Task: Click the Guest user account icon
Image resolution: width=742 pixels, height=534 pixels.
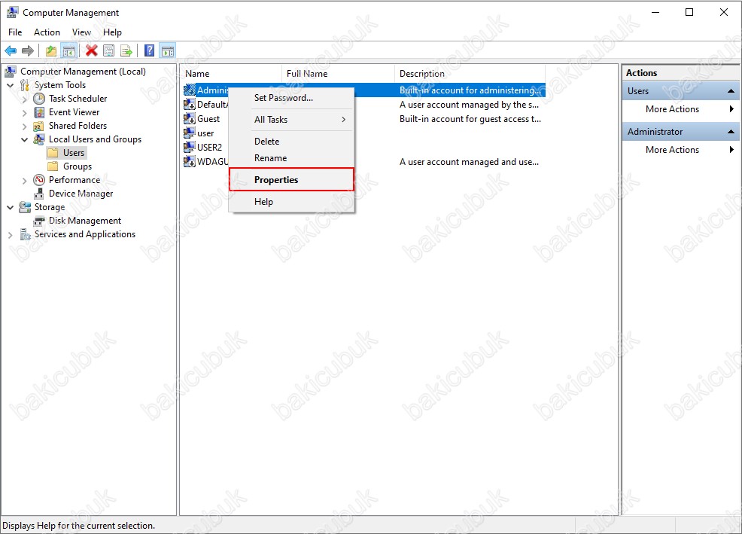Action: click(190, 119)
